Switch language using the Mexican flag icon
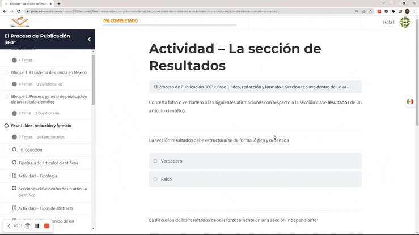Image resolution: width=419 pixels, height=235 pixels. pyautogui.click(x=410, y=101)
